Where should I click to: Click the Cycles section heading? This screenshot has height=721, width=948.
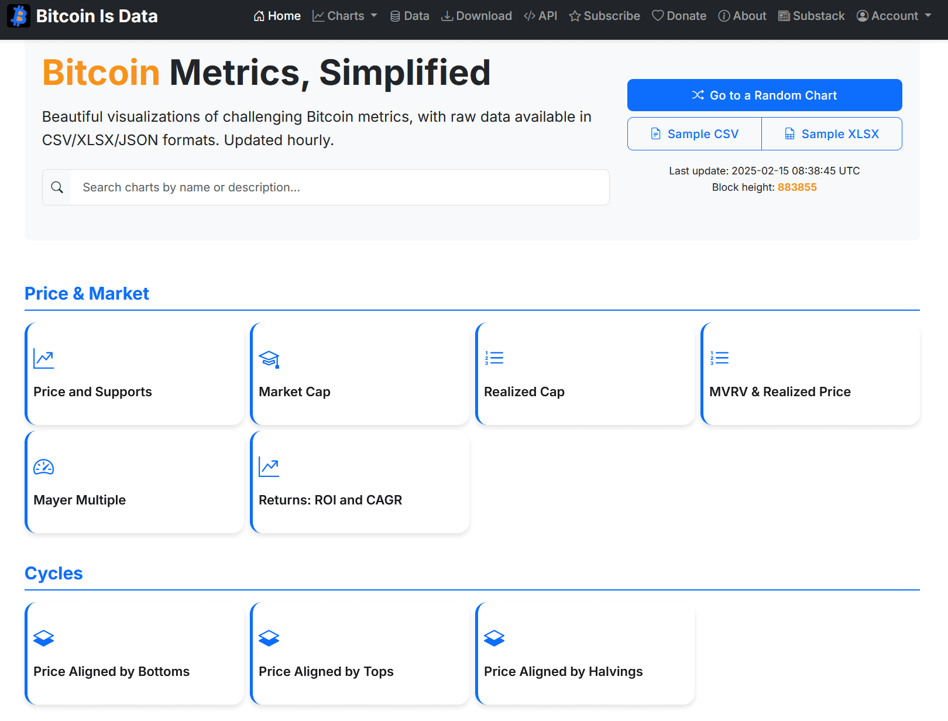[x=54, y=573]
